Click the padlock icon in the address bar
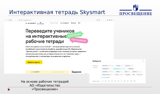The image size is (160, 94). 21,20
